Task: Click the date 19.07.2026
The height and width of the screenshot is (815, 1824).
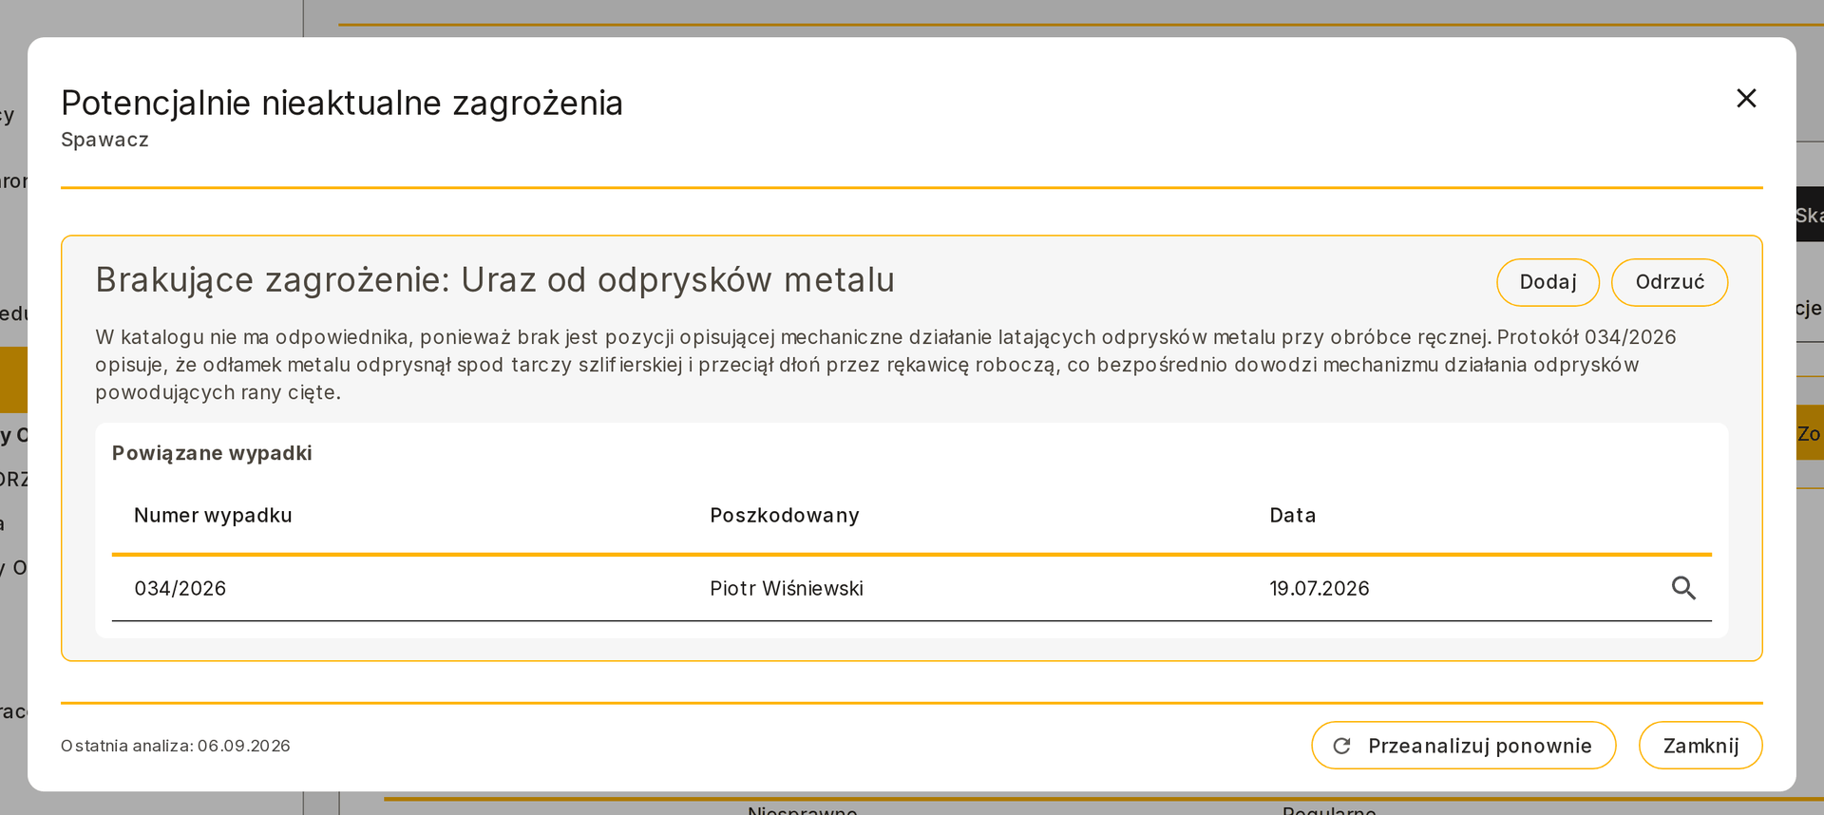Action: click(x=1320, y=589)
